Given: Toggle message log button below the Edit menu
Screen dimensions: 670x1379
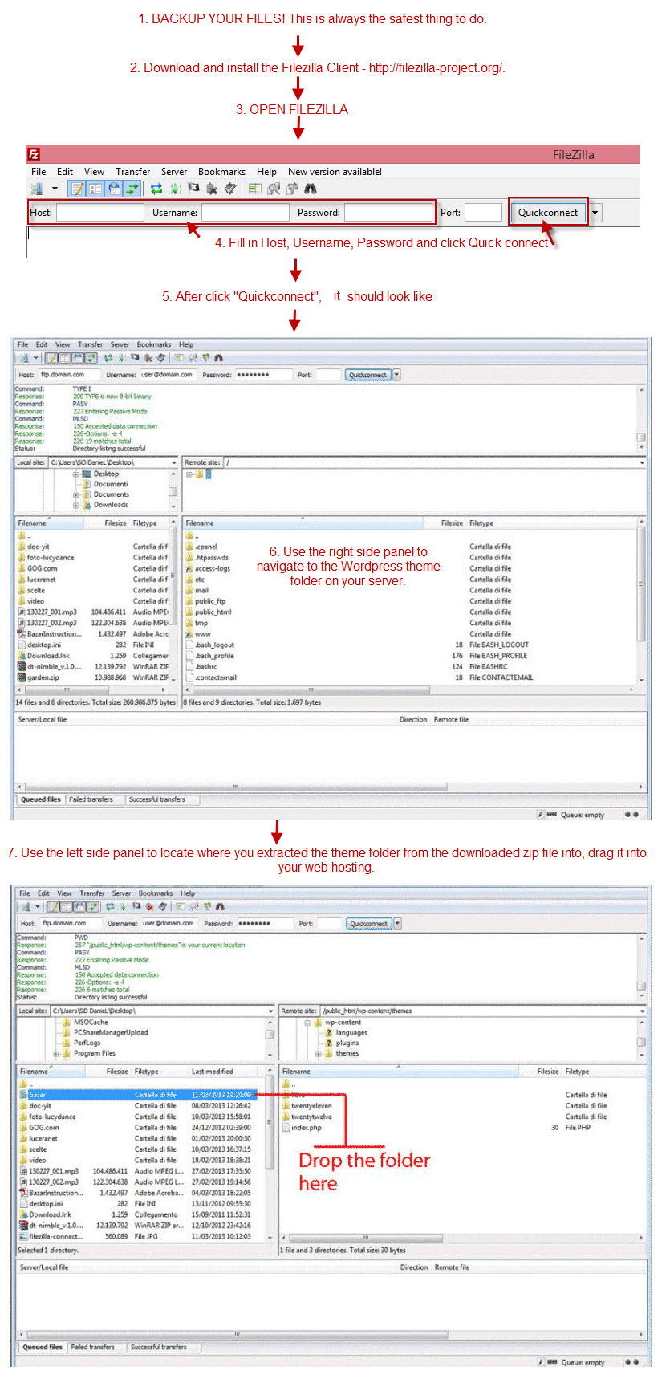Looking at the screenshot, I should 78,189.
